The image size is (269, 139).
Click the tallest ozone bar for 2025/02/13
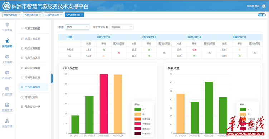209,108
